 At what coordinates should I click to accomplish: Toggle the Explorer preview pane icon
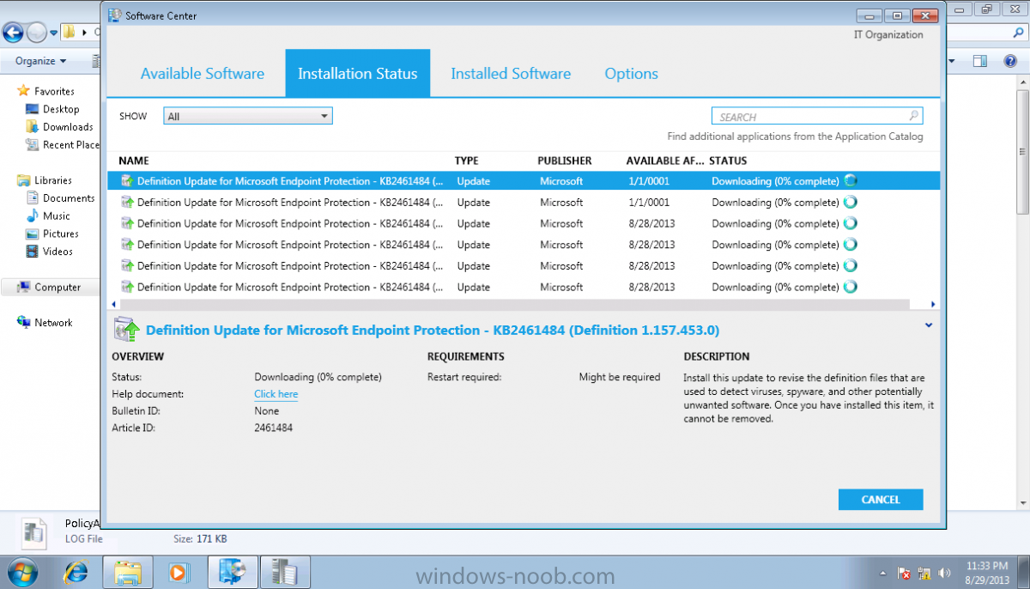[980, 61]
